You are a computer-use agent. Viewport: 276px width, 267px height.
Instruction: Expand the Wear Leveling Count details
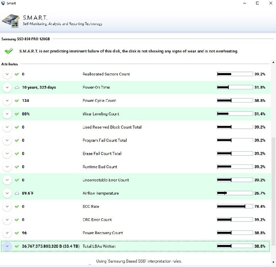[7, 114]
